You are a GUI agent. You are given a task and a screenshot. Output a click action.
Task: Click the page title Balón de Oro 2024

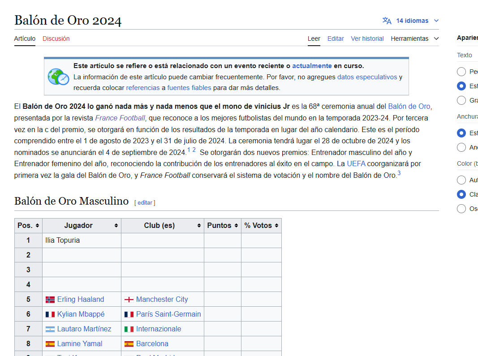(x=68, y=21)
